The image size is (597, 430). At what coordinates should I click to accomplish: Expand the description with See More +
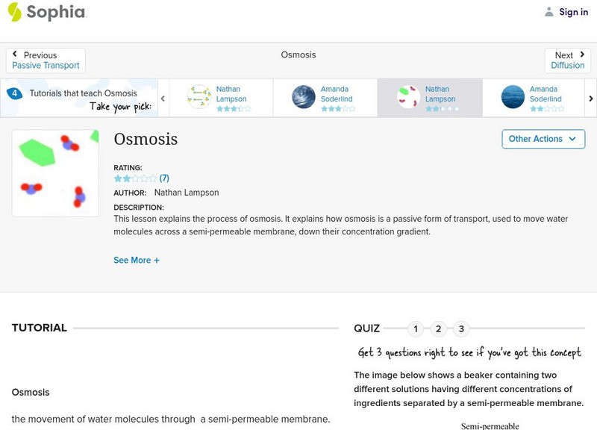point(137,261)
